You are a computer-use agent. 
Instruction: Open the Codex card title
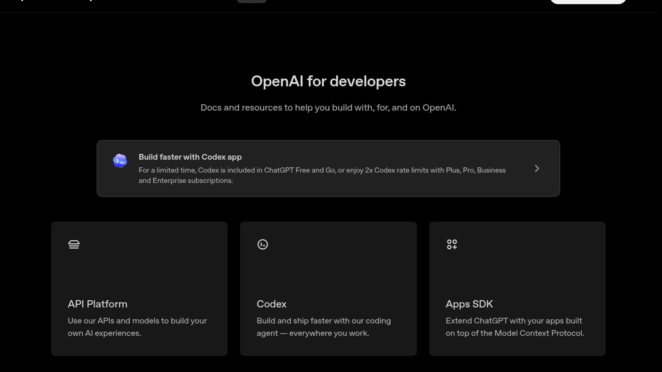click(271, 304)
